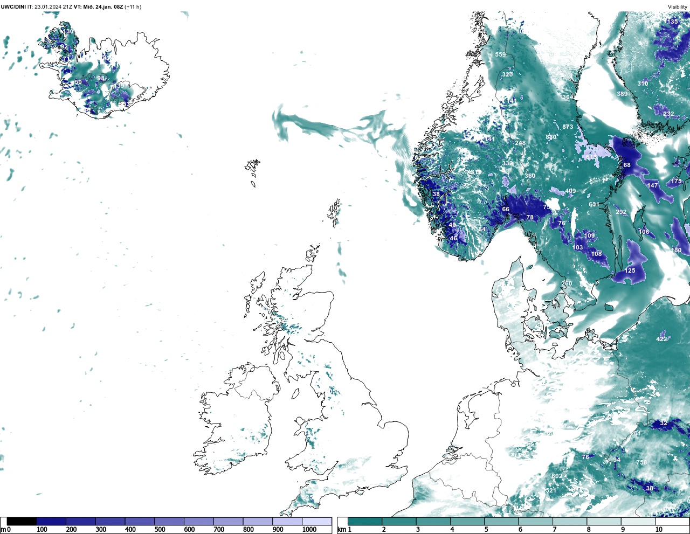
Task: Click the 'UWC/DINI' model label
Action: (x=13, y=7)
